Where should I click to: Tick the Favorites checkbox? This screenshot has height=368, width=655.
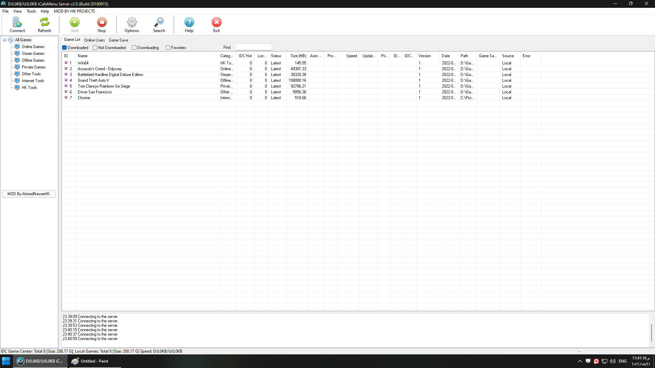click(x=168, y=48)
